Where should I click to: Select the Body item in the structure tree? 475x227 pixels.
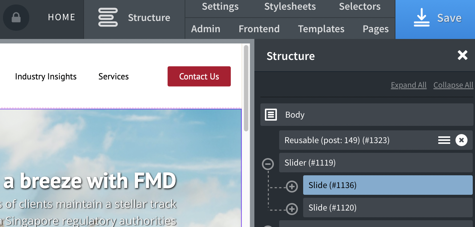pos(367,115)
